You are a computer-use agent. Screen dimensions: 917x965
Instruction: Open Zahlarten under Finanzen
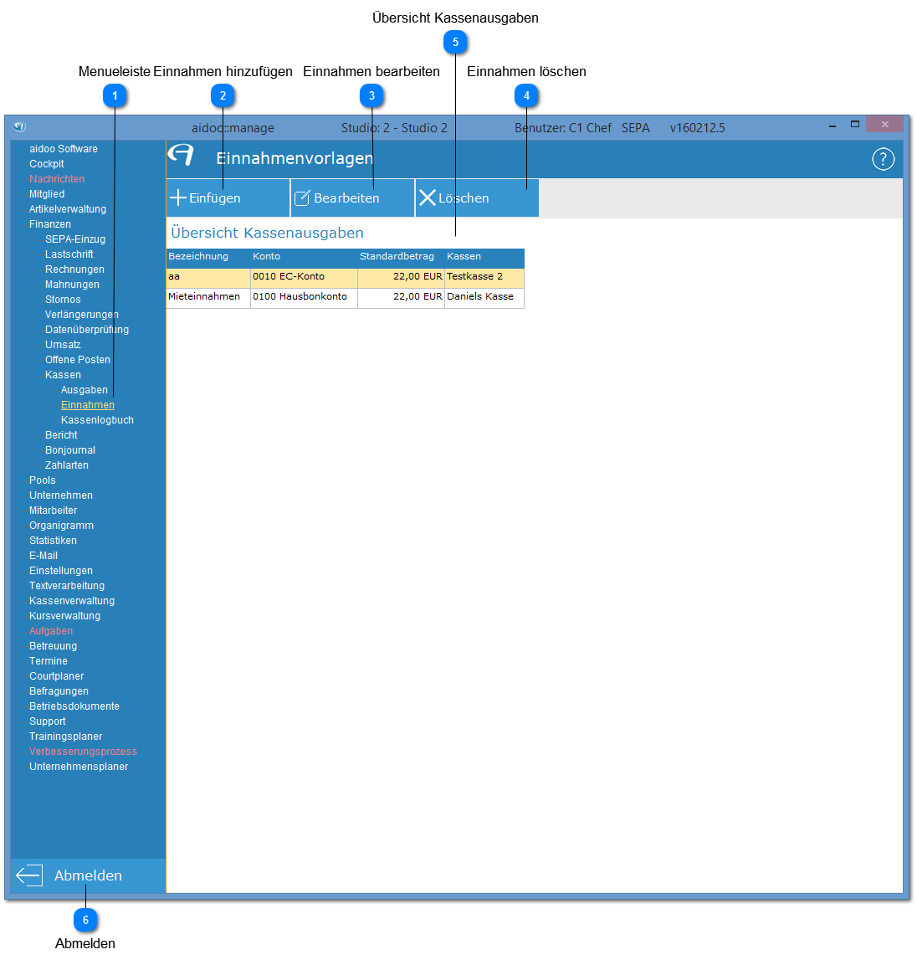coord(66,465)
